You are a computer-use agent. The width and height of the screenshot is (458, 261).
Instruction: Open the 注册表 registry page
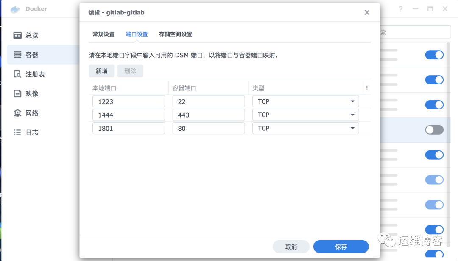(29, 74)
